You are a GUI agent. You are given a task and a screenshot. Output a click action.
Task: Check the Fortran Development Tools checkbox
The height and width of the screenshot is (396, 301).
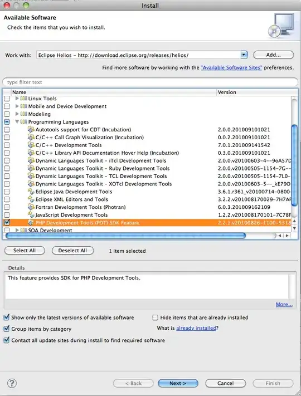click(7, 207)
